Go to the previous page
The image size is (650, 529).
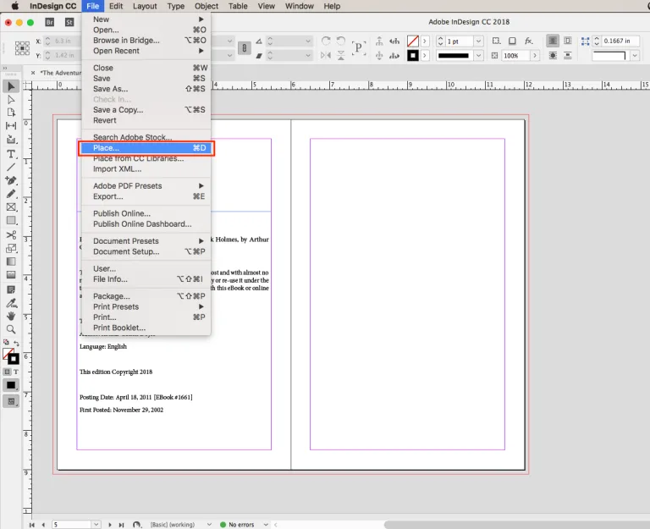43,525
